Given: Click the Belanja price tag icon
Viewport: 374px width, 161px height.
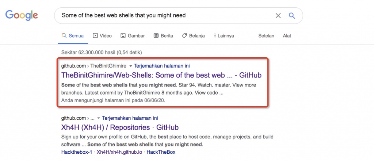Looking at the screenshot, I should 184,35.
